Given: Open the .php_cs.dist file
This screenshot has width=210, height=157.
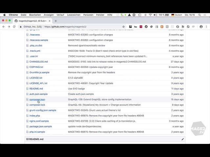Looking at the screenshot, I should [x=36, y=45].
